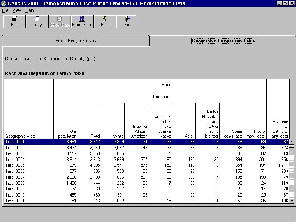
Task: Select row Tract 0002
Action: pos(147,148)
